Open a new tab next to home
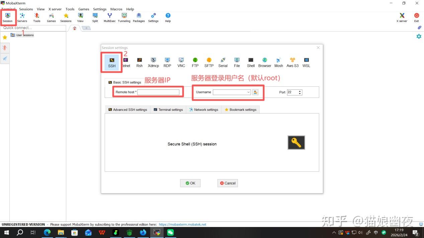Viewport: 424px width, 238px height. tap(86, 28)
